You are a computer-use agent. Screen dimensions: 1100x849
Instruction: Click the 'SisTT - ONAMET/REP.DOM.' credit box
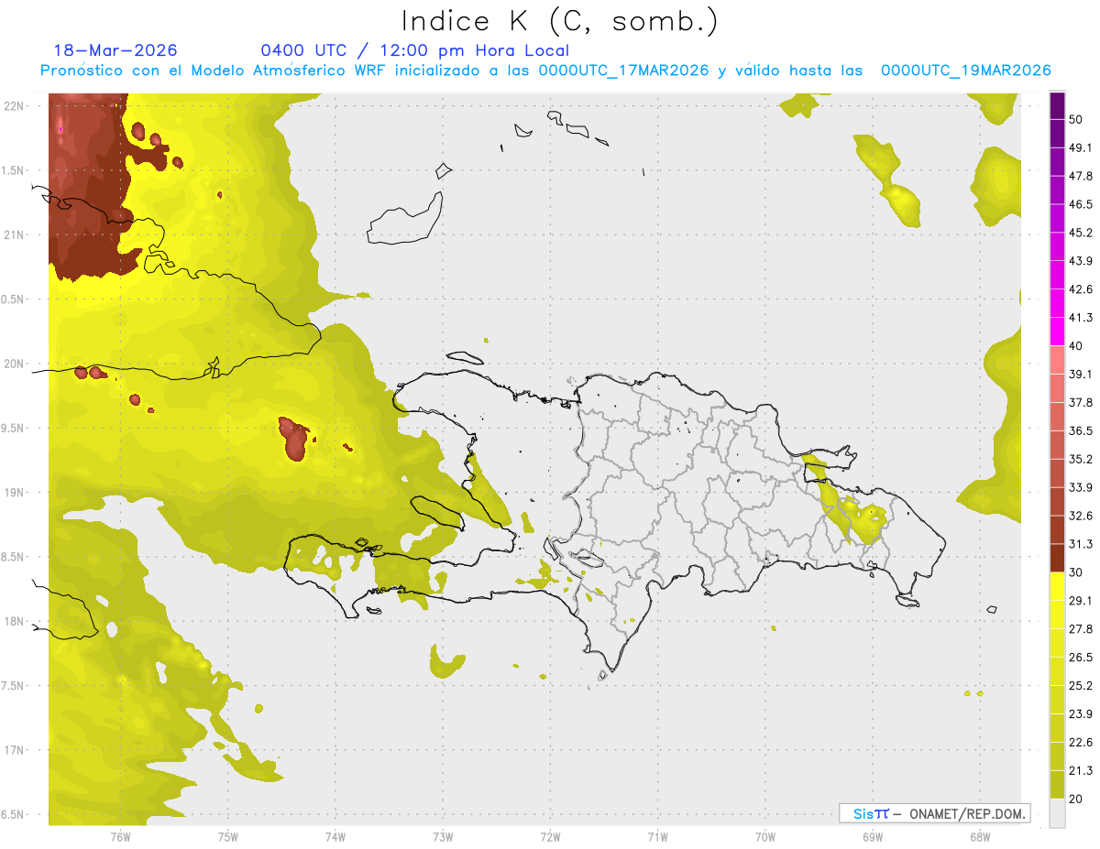(934, 813)
